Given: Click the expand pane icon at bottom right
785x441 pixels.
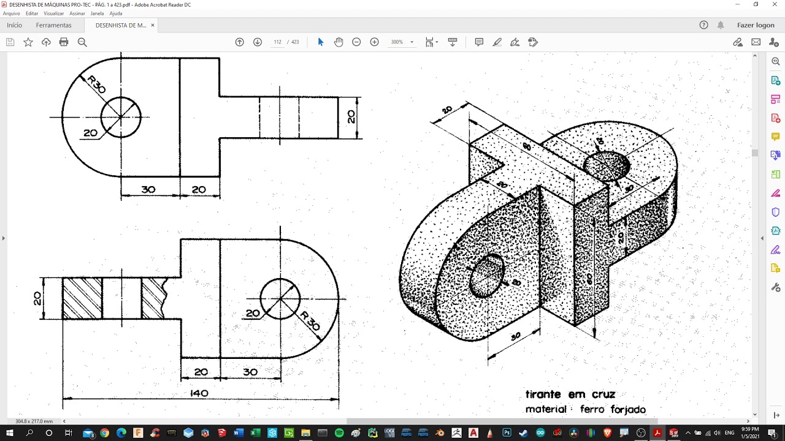Looking at the screenshot, I should pyautogui.click(x=776, y=415).
